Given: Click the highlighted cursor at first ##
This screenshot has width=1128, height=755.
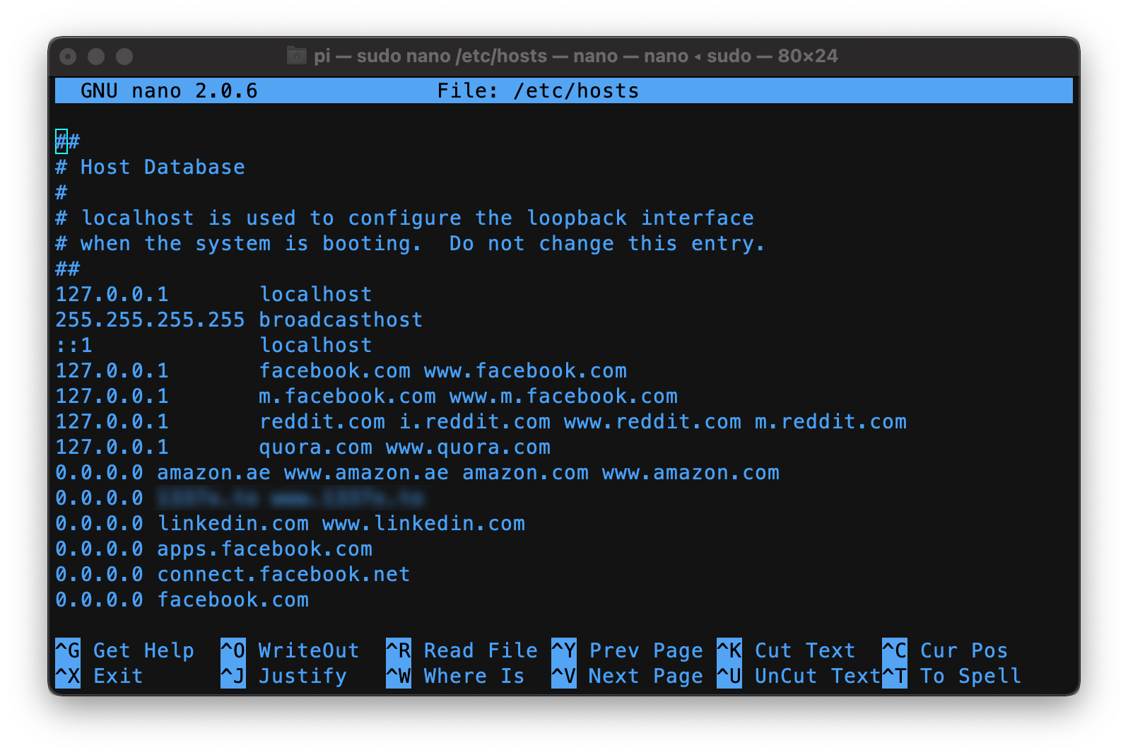Looking at the screenshot, I should point(61,141).
